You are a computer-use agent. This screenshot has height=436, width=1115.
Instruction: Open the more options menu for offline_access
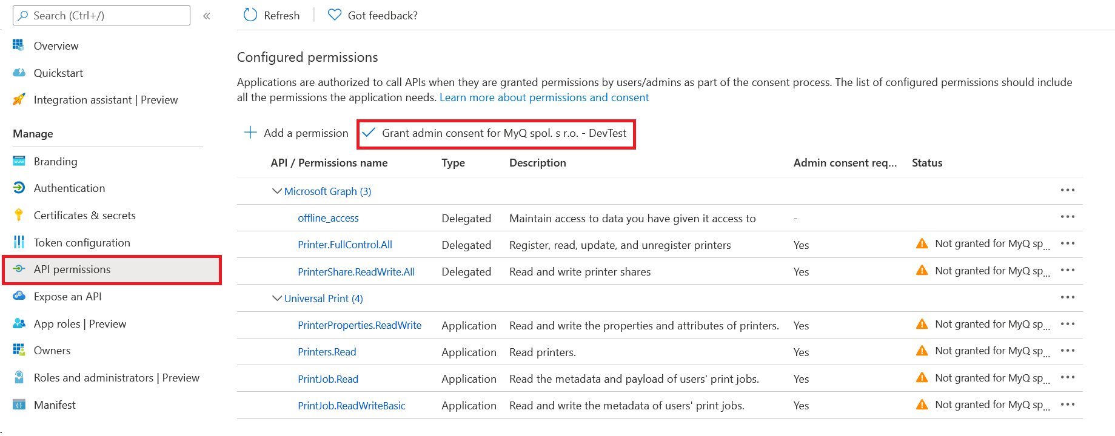point(1067,217)
